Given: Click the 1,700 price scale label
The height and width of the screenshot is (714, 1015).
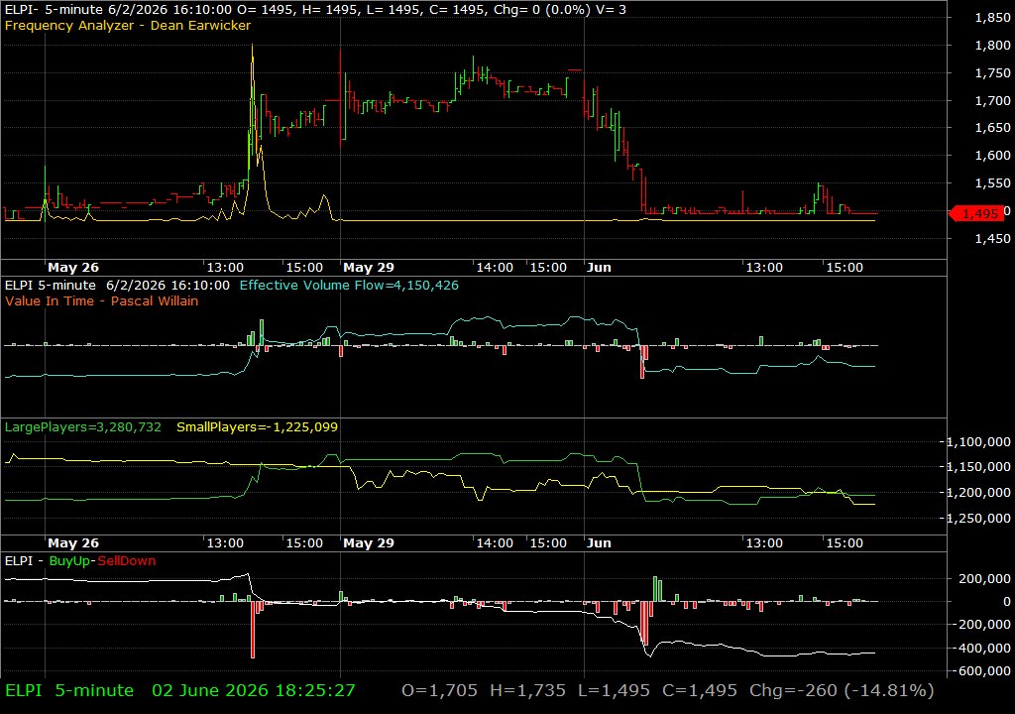Looking at the screenshot, I should pos(992,100).
